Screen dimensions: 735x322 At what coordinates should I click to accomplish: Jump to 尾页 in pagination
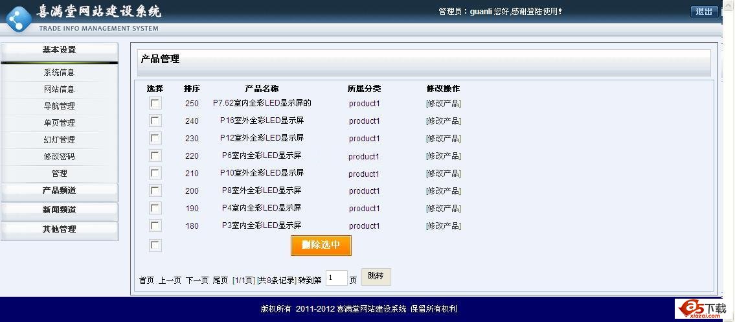coord(220,281)
